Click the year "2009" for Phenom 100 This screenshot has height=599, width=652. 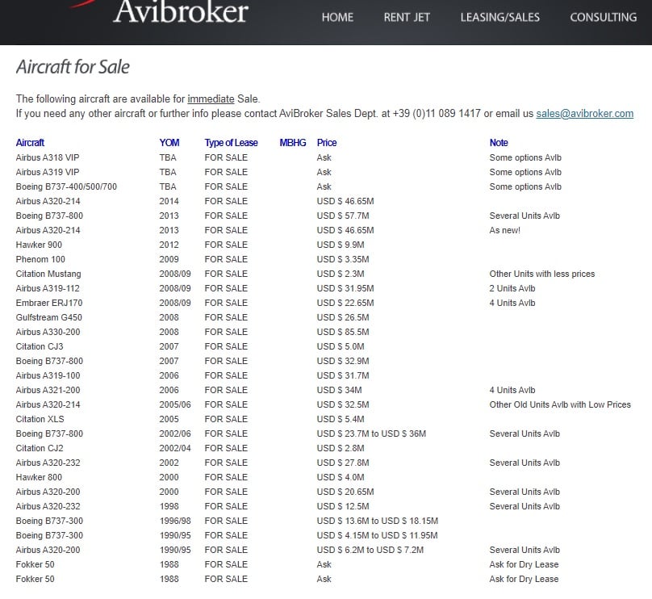[169, 260]
